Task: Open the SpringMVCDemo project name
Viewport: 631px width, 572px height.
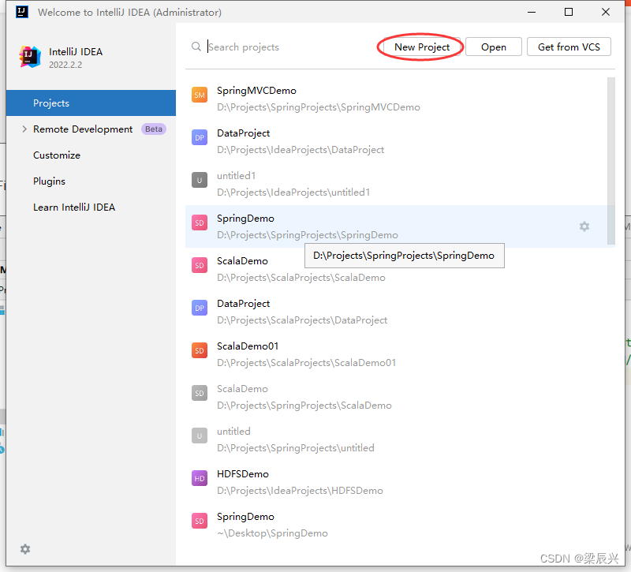Action: click(256, 91)
